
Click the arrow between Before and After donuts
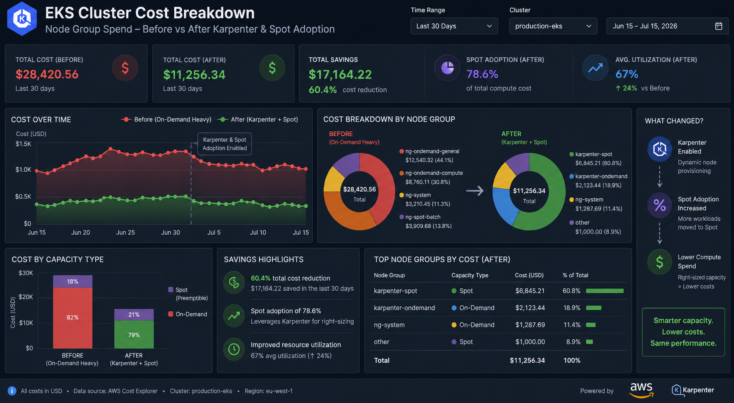click(475, 191)
